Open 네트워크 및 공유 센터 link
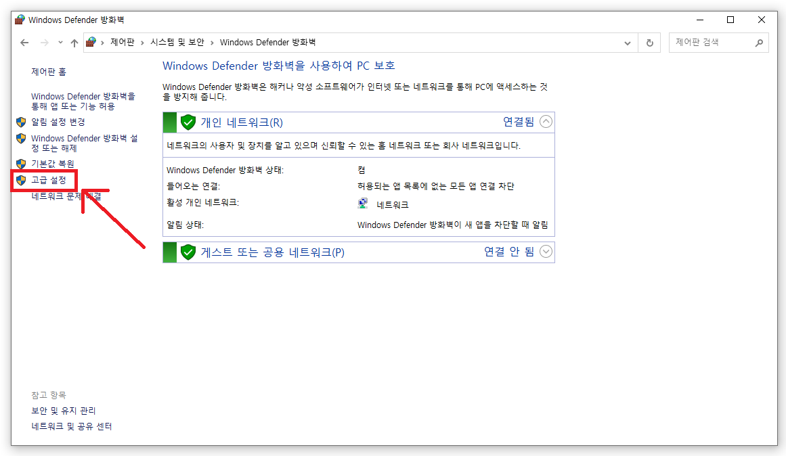 coord(71,426)
